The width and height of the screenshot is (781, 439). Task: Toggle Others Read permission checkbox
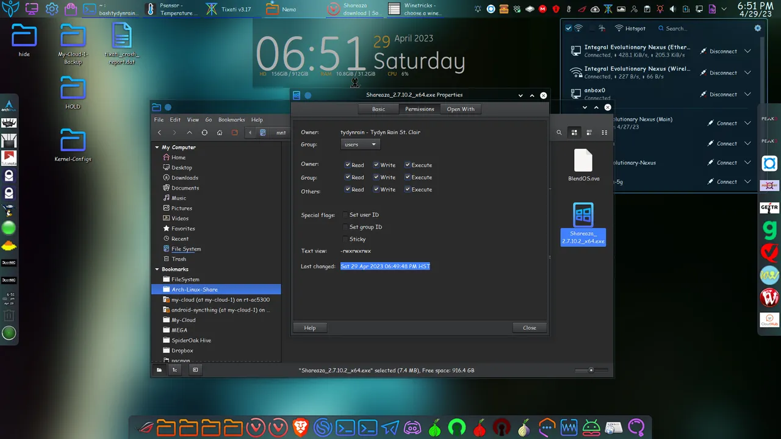point(347,190)
